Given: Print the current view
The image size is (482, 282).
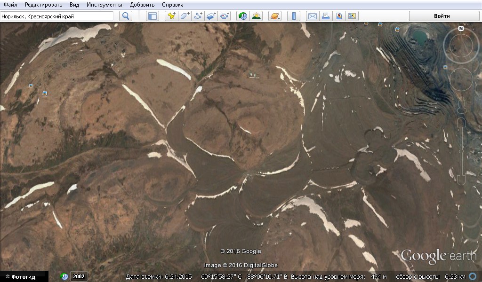Looking at the screenshot, I should 326,16.
